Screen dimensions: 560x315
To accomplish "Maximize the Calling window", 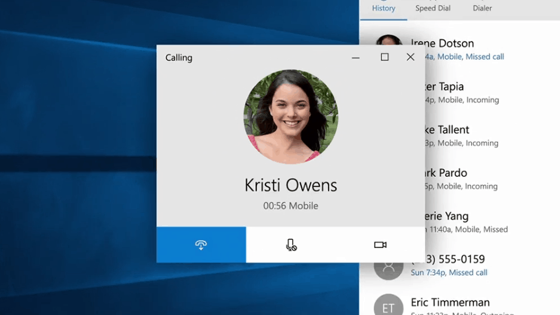I will click(384, 57).
